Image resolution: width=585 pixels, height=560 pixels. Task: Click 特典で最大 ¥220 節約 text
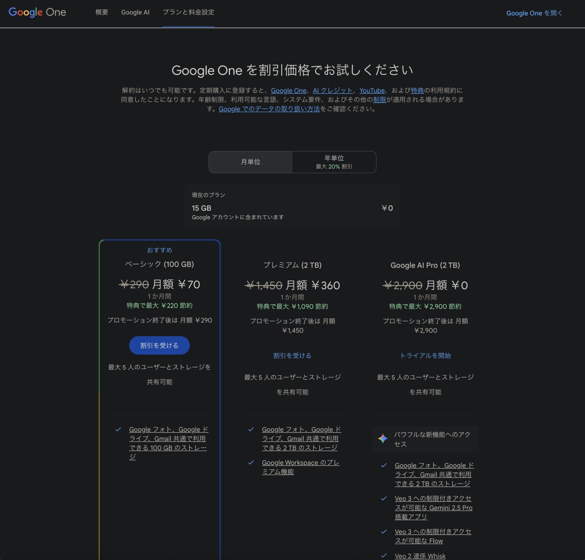[159, 305]
